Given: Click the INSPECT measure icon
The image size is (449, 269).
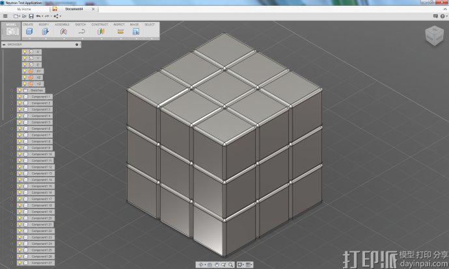Looking at the screenshot, I should (120, 31).
